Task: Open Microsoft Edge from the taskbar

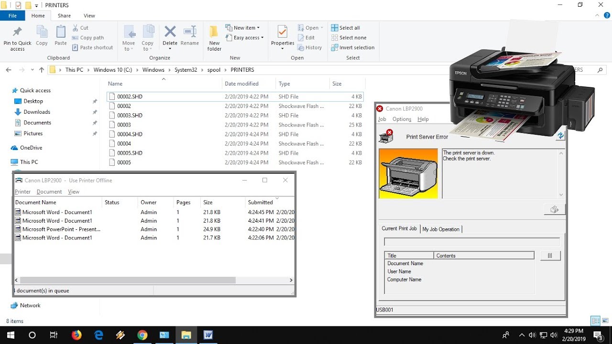Action: tap(98, 335)
